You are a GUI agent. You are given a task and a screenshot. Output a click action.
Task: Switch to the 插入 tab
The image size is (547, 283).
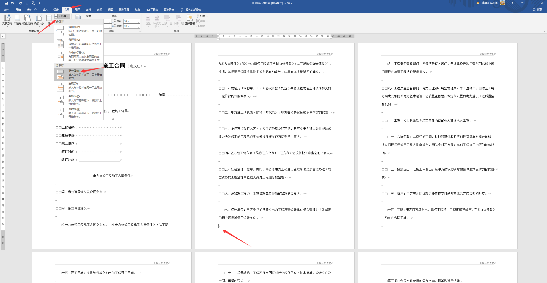click(x=45, y=10)
